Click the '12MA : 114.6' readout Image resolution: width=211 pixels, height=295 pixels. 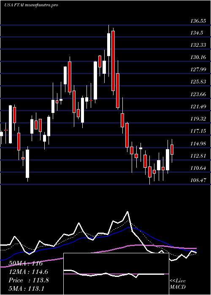(x=28, y=272)
